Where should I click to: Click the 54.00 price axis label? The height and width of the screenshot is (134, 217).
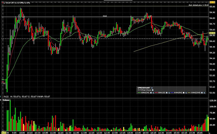(212, 64)
